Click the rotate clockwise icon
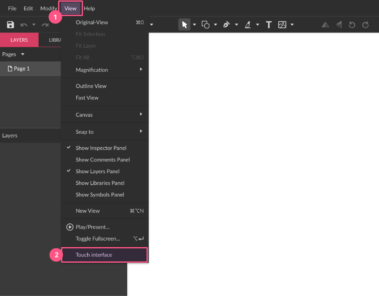Screen dimensions: 379x296 click(x=366, y=25)
